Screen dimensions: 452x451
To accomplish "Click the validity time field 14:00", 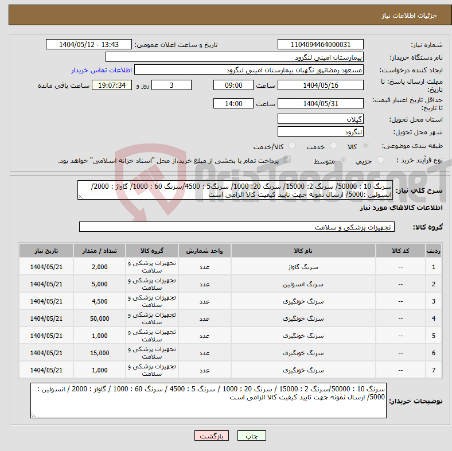I will [x=233, y=103].
